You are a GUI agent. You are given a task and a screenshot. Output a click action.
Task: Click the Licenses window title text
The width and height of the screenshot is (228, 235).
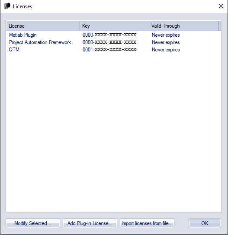(x=22, y=6)
